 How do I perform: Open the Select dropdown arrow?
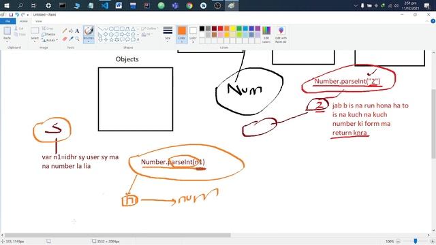pos(35,42)
